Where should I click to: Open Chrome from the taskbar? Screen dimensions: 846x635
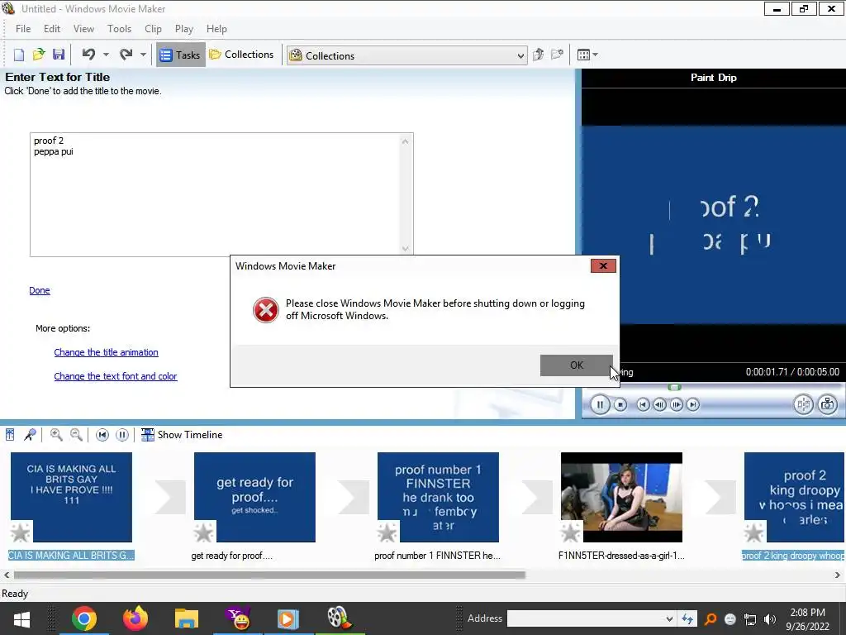coord(84,618)
